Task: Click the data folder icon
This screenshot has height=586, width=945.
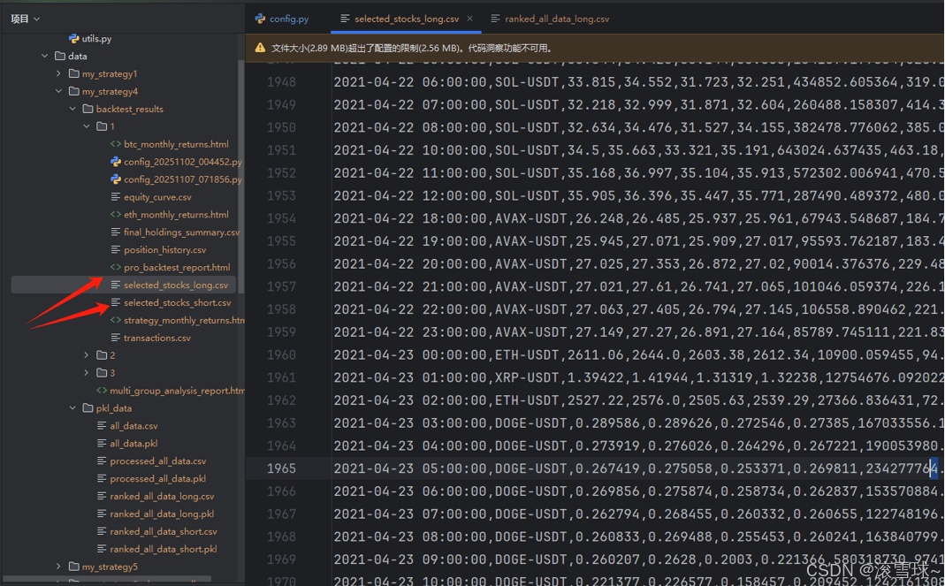Action: [x=59, y=56]
